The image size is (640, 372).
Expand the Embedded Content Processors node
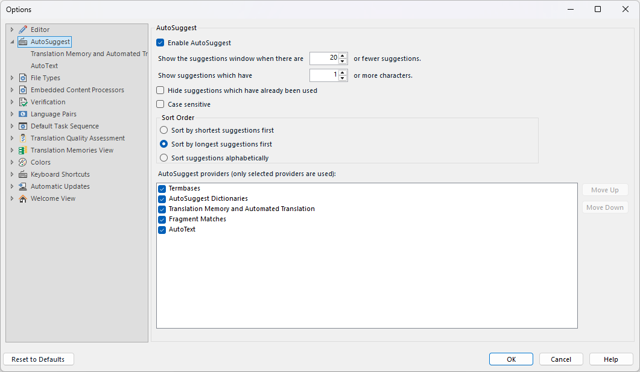11,89
